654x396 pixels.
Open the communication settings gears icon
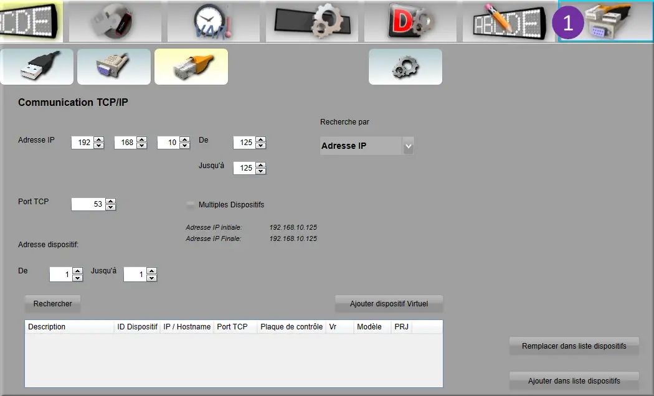click(405, 67)
